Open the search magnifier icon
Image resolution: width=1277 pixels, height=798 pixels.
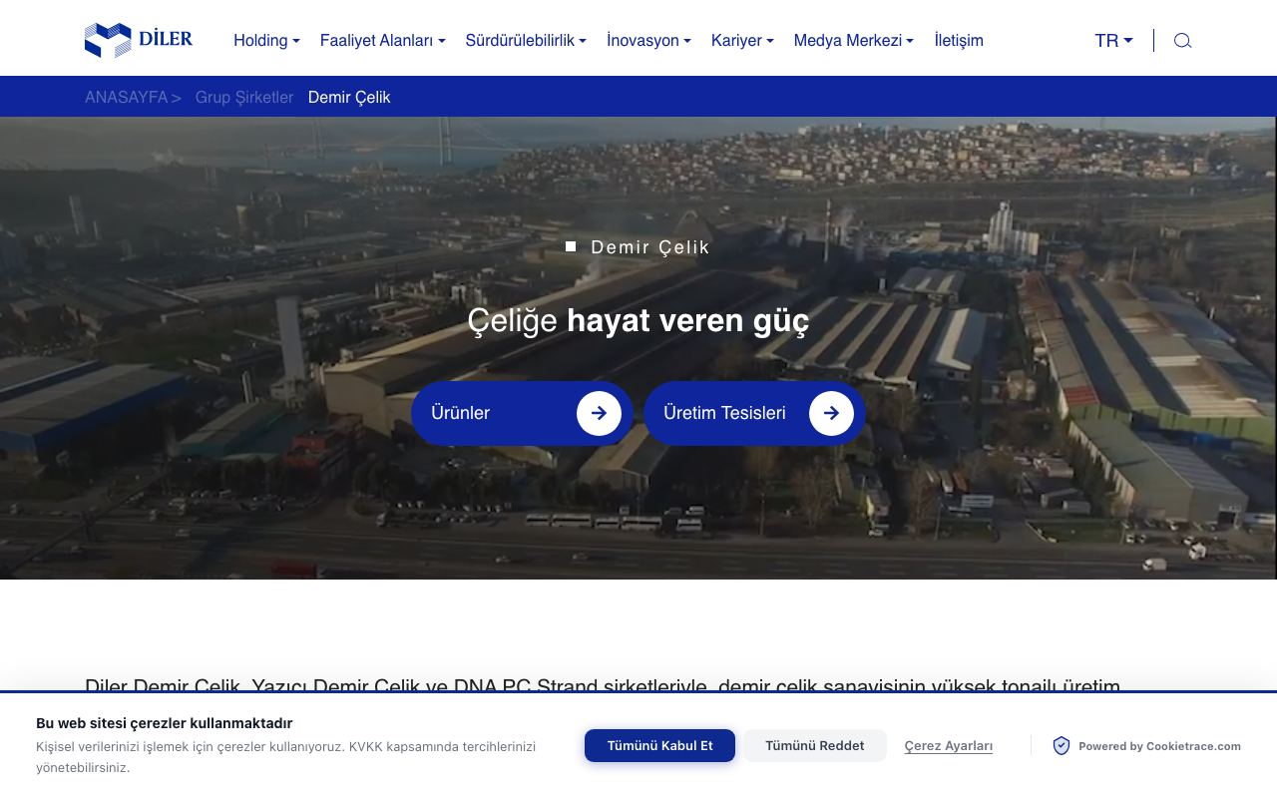point(1182,41)
